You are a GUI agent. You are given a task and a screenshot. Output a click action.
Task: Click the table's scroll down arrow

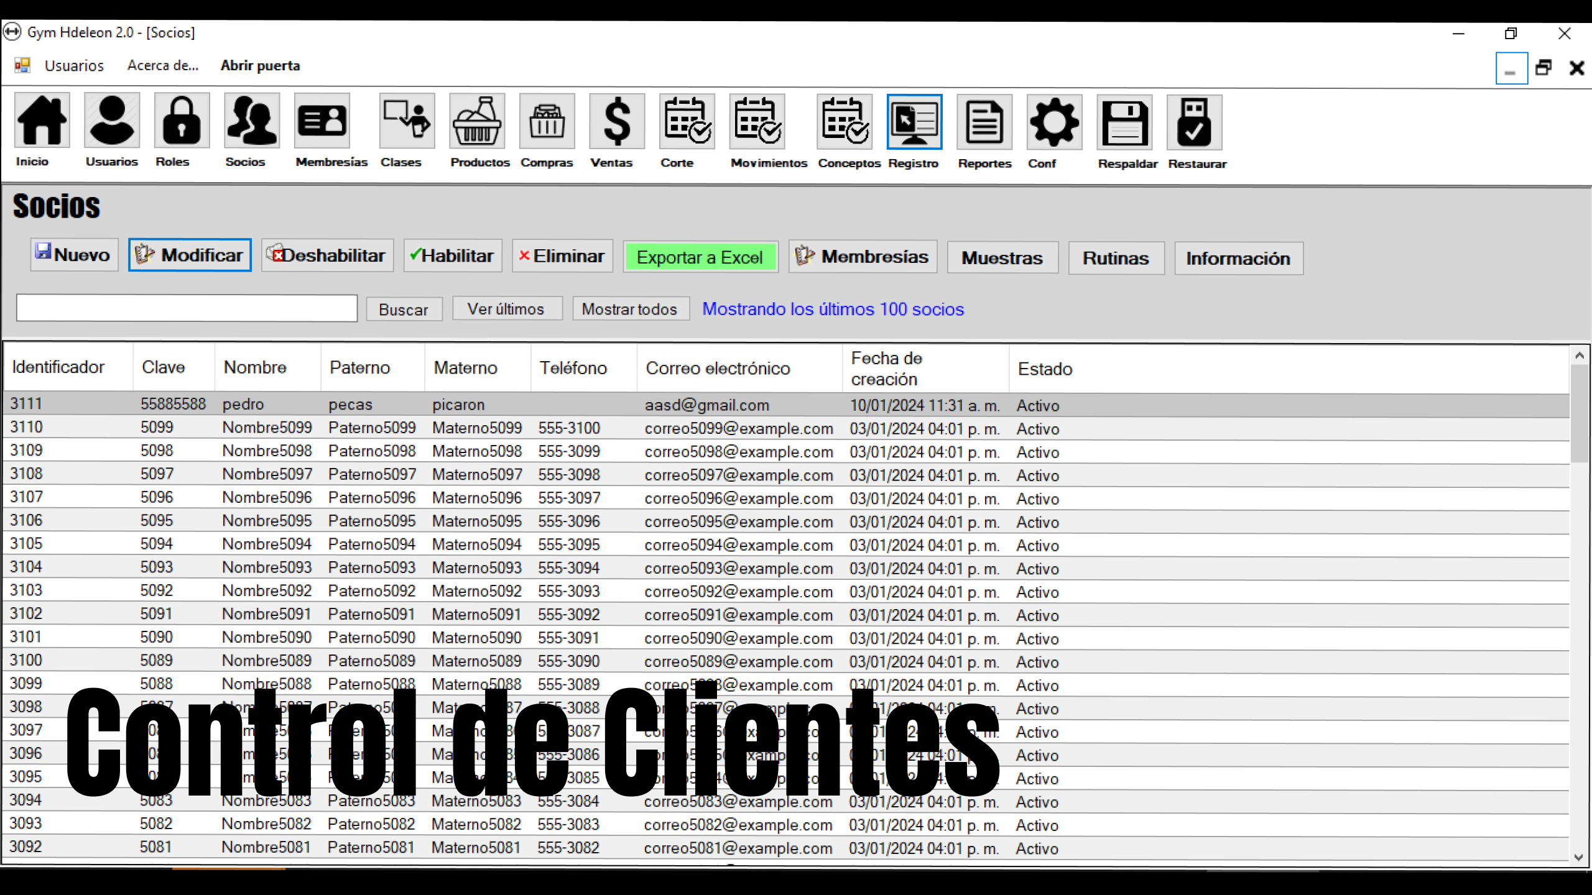(1578, 857)
